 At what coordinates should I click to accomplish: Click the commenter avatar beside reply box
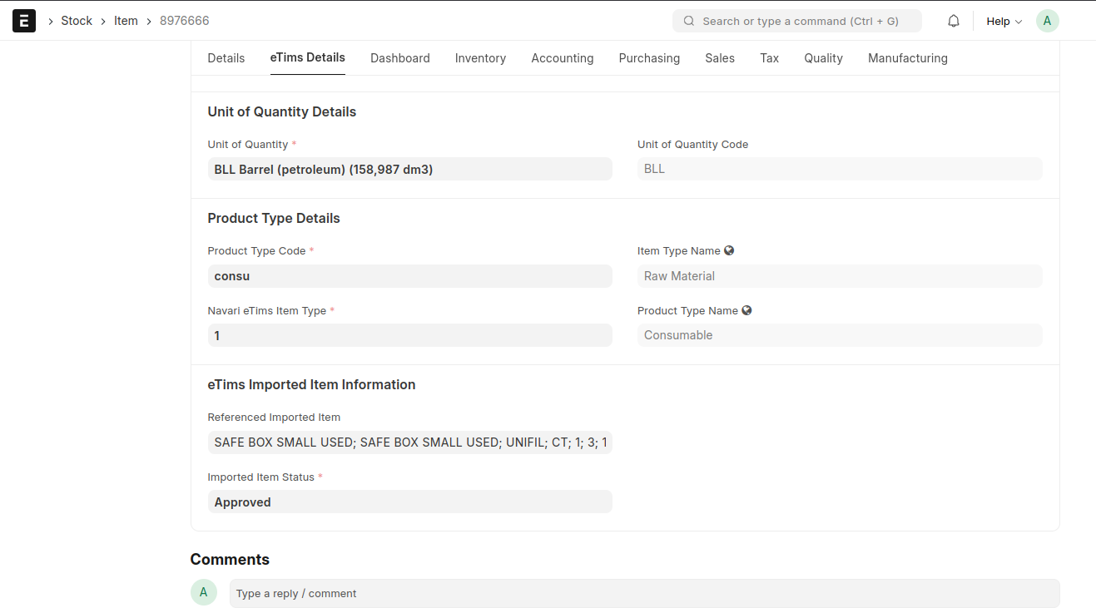204,592
